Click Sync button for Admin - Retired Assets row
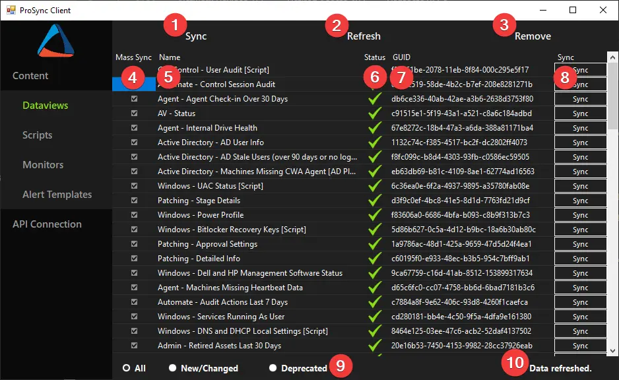Image resolution: width=619 pixels, height=380 pixels. [x=580, y=346]
